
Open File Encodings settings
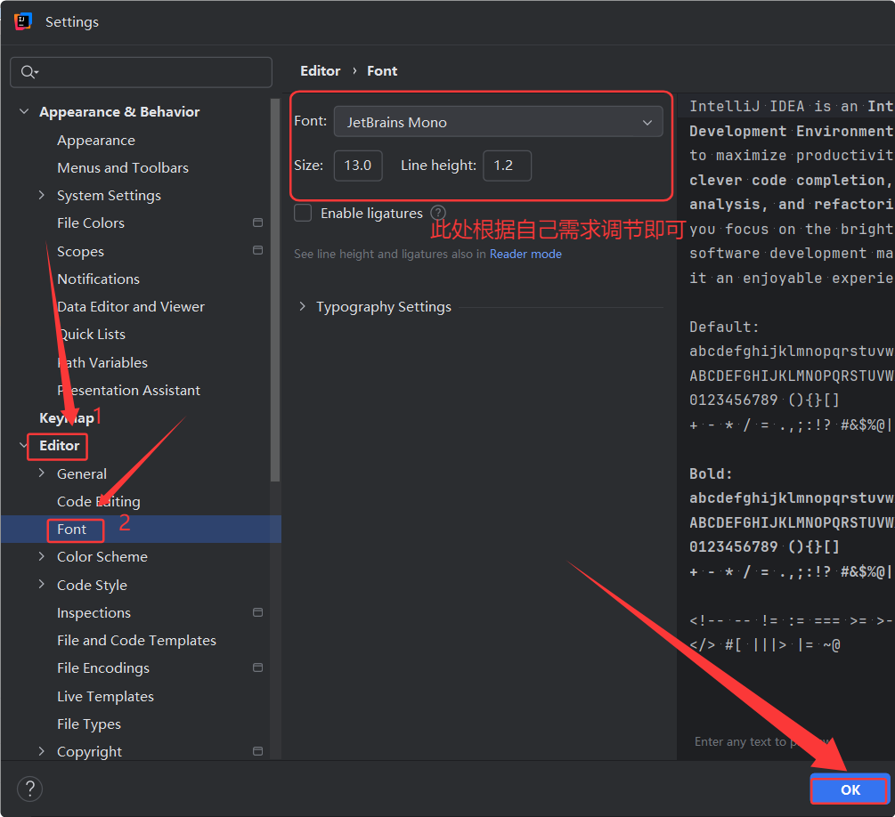coord(103,668)
